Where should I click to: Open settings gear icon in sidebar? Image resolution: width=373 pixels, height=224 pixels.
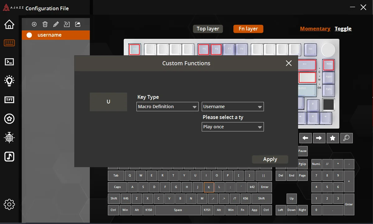tap(9, 204)
